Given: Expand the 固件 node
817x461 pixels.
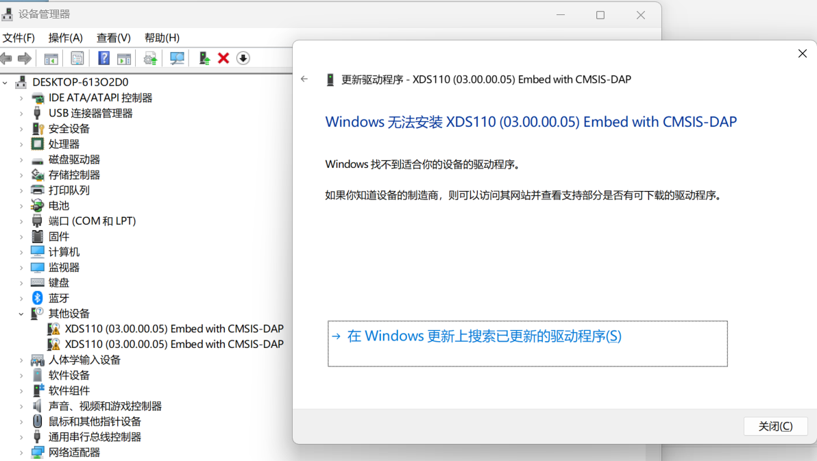Looking at the screenshot, I should click(21, 236).
